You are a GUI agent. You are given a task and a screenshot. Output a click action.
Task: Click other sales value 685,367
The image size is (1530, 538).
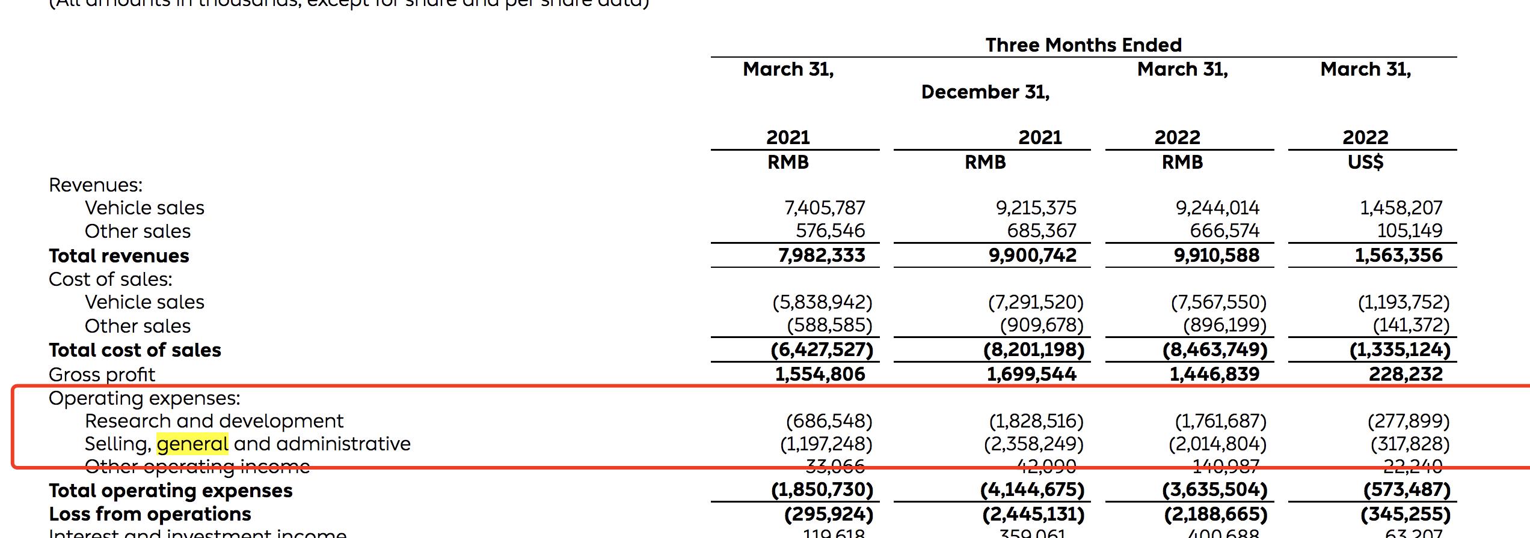[1042, 231]
